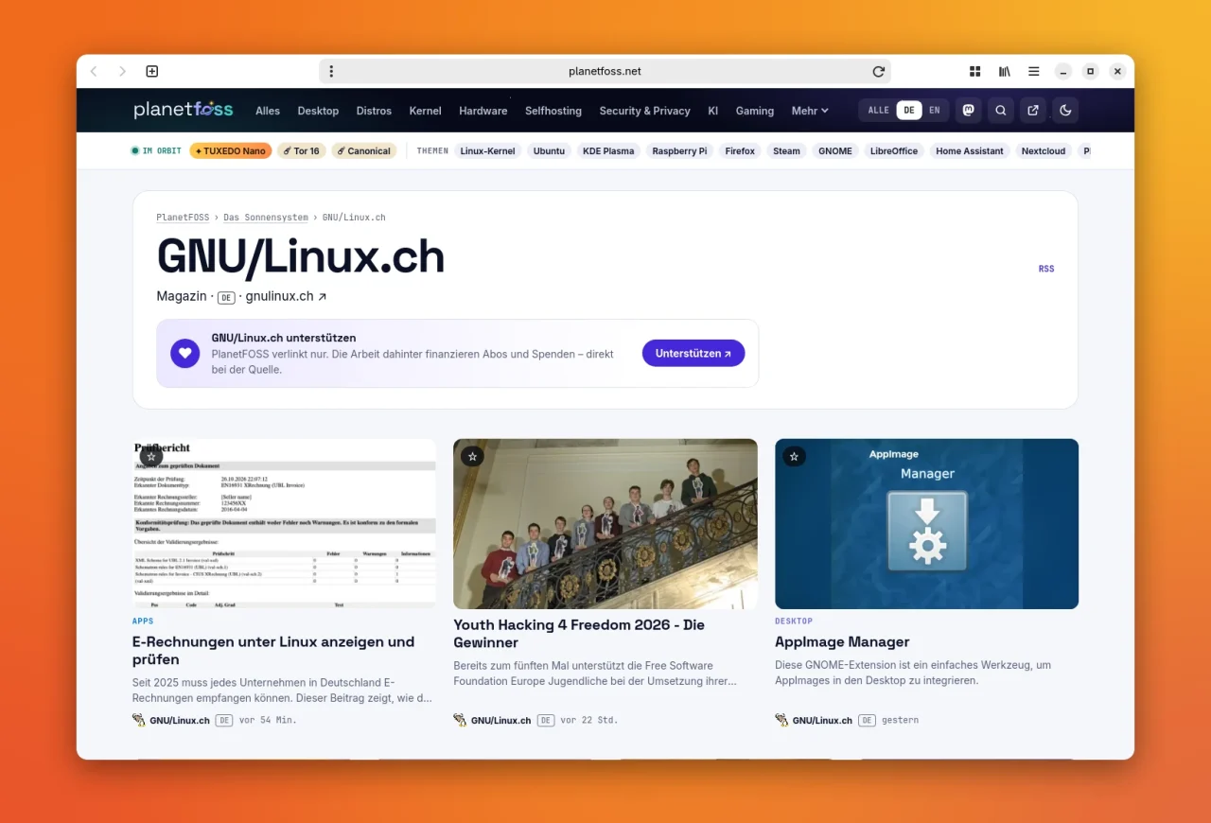
Task: Switch to dark mode with the moon icon
Action: (1065, 111)
